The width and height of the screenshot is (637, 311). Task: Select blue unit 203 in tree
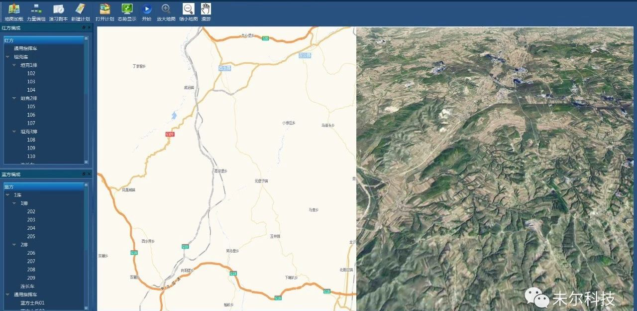pos(31,220)
